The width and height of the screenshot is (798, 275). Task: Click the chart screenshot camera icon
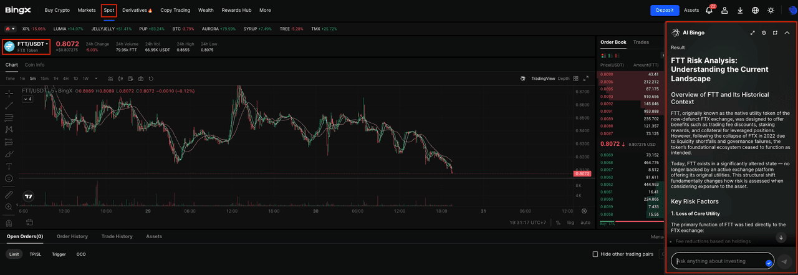click(140, 79)
